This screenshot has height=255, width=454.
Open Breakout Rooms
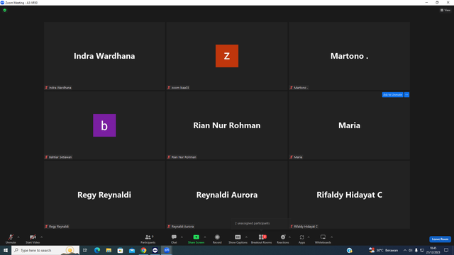[261, 239]
